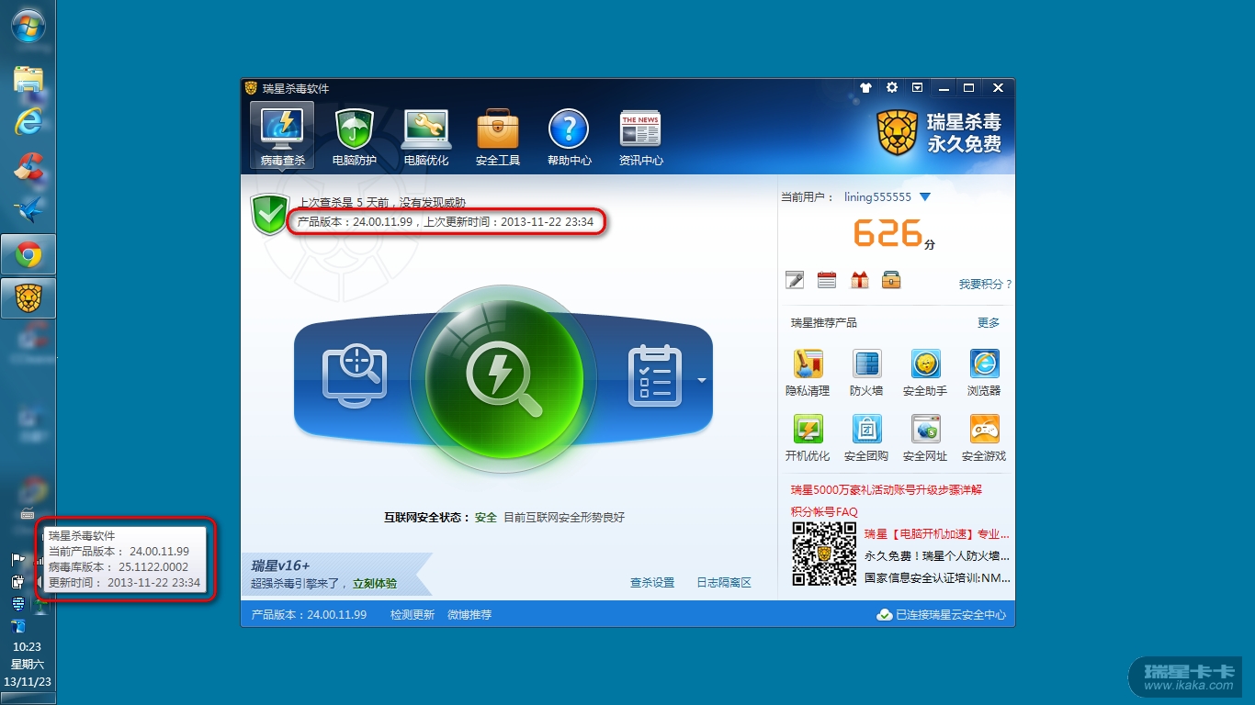1255x705 pixels.
Task: Click the green shield status icon
Action: point(269,214)
